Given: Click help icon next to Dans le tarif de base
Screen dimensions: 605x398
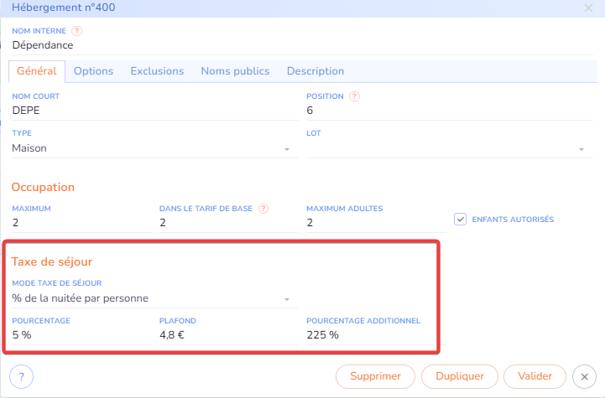Looking at the screenshot, I should pos(263,209).
